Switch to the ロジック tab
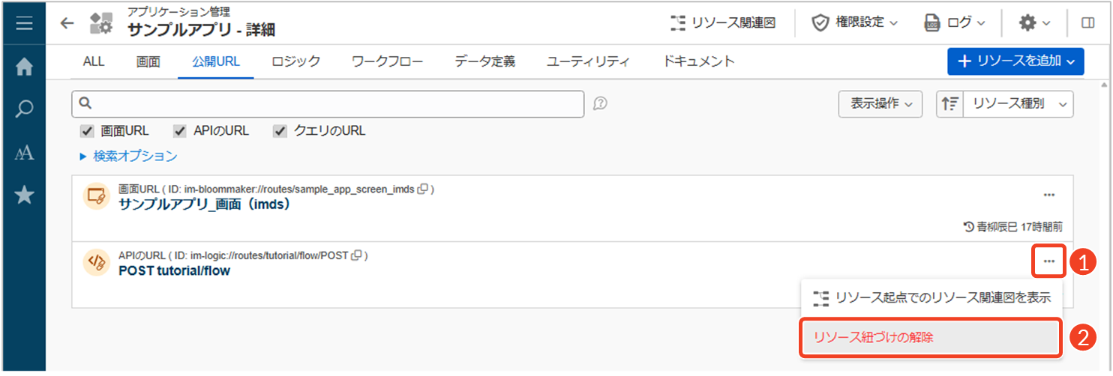Screen dimensions: 1113x376 point(295,61)
